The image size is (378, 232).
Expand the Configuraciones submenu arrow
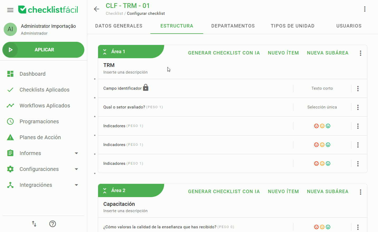76,169
